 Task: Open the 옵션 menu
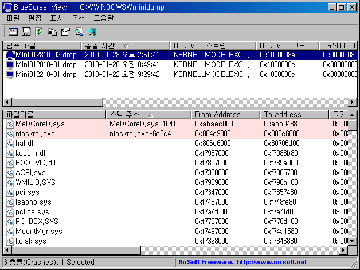pyautogui.click(x=79, y=18)
